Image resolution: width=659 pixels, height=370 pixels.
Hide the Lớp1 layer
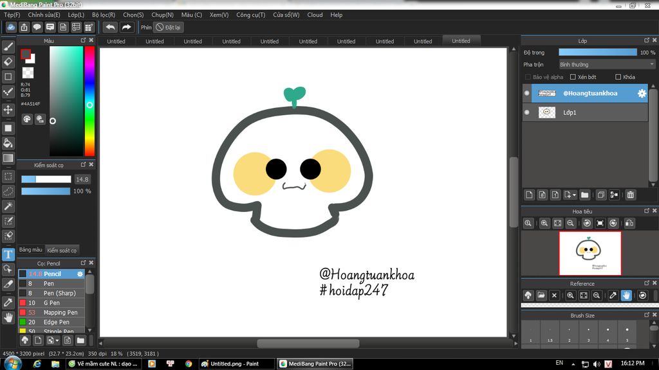[527, 112]
